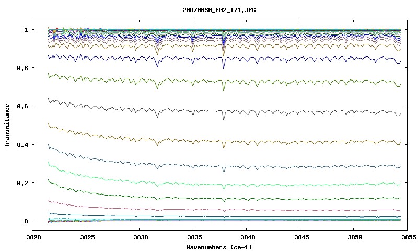Image resolution: width=418 pixels, height=251 pixels.
Task: Click the y-axis tick label 0.8
Action: pos(22,68)
